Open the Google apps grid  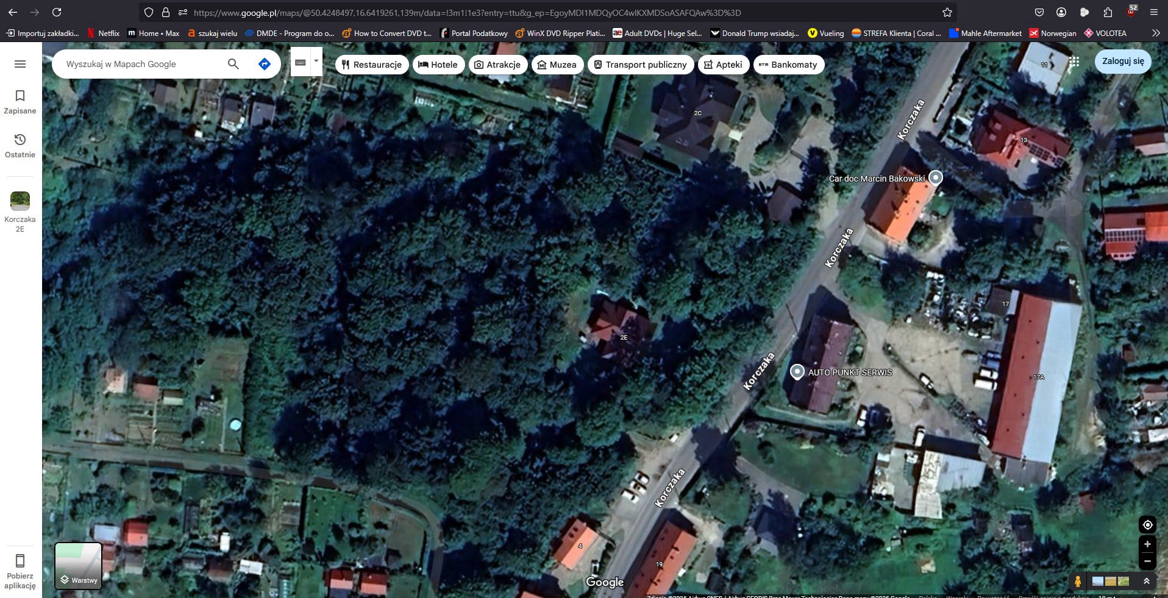pos(1074,62)
